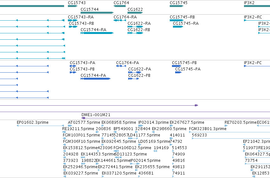The width and height of the screenshot is (270, 178).
Task: Click the IP02014.3prime EST label
Action: click(x=154, y=122)
